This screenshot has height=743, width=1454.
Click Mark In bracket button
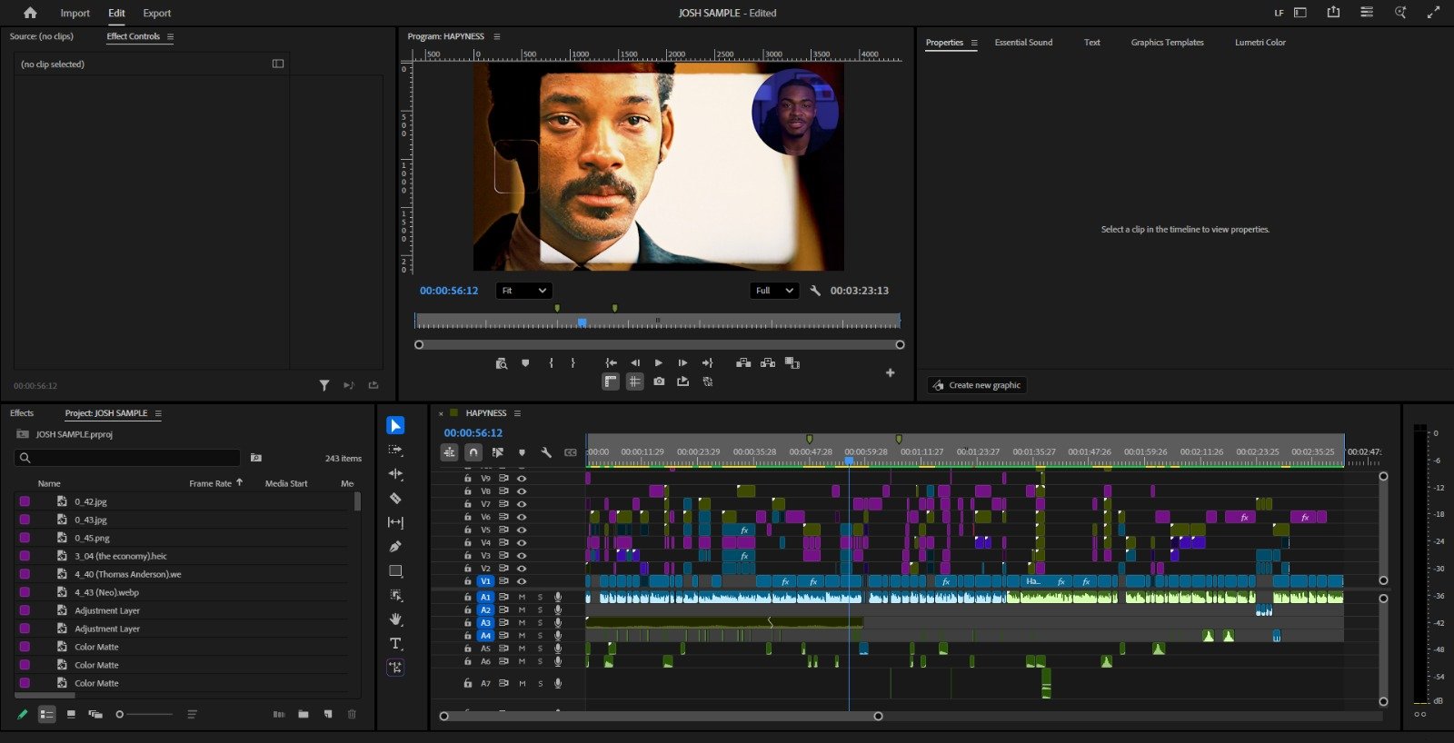point(551,362)
